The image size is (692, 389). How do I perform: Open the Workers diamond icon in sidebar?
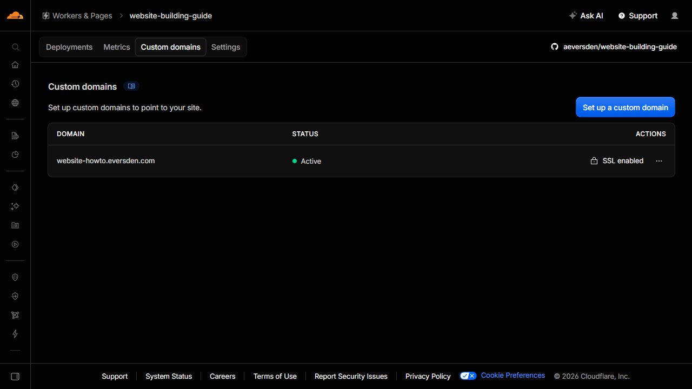coord(15,187)
